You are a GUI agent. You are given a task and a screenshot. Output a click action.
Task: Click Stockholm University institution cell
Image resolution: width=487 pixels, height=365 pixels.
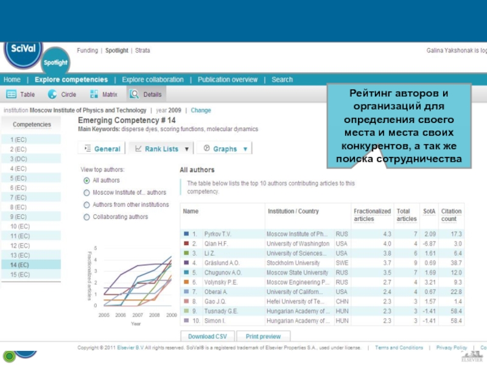pyautogui.click(x=293, y=263)
